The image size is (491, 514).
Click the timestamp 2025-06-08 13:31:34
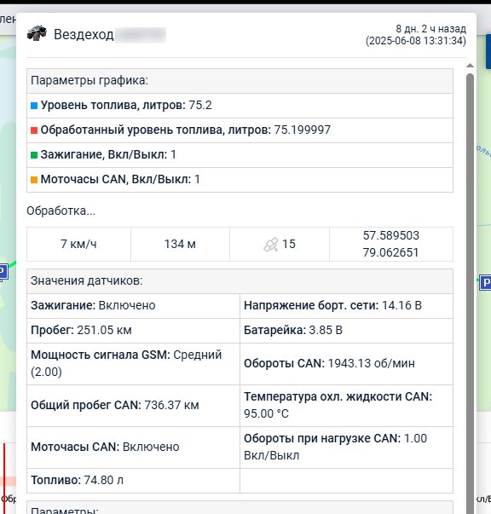[x=416, y=41]
